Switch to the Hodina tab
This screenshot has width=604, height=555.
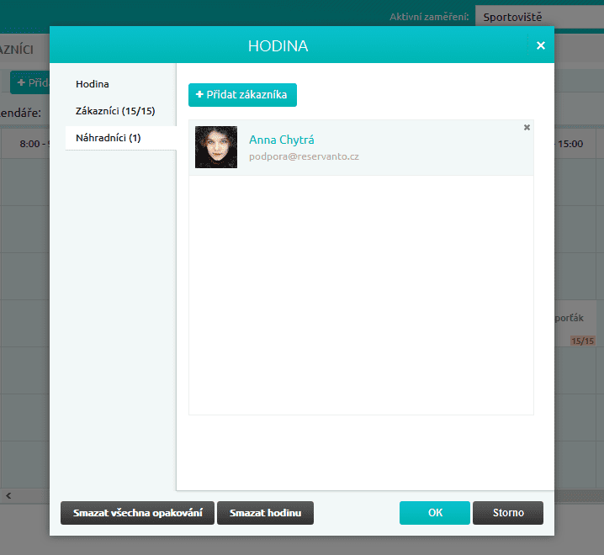pyautogui.click(x=93, y=84)
